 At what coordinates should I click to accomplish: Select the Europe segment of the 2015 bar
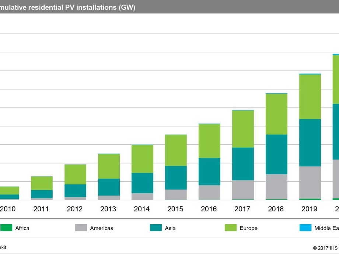click(x=175, y=150)
